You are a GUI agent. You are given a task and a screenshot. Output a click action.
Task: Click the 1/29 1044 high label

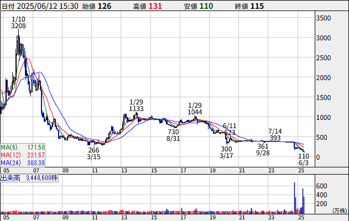pyautogui.click(x=195, y=108)
